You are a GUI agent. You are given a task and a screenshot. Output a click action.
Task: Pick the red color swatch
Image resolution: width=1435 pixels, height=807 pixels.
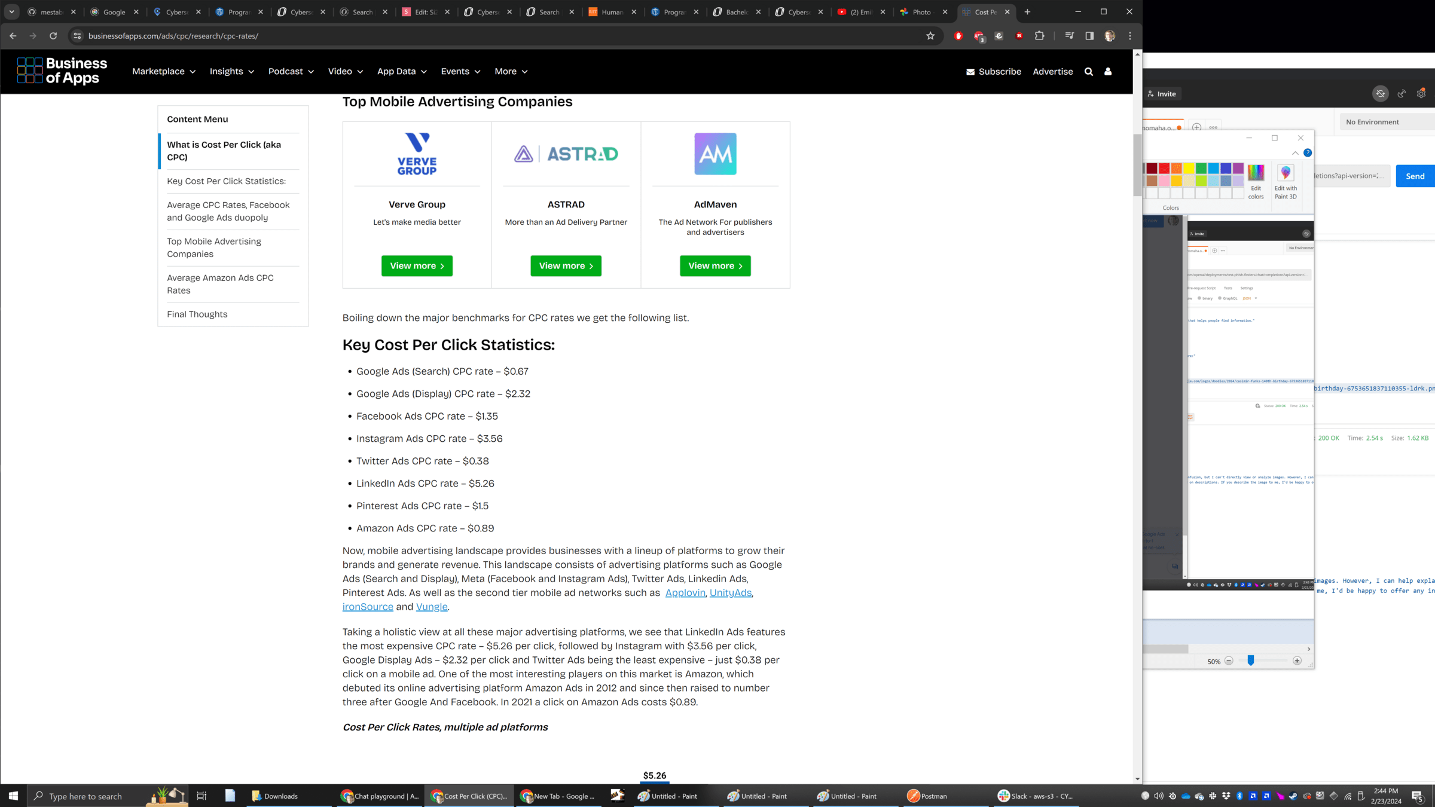coord(1164,169)
